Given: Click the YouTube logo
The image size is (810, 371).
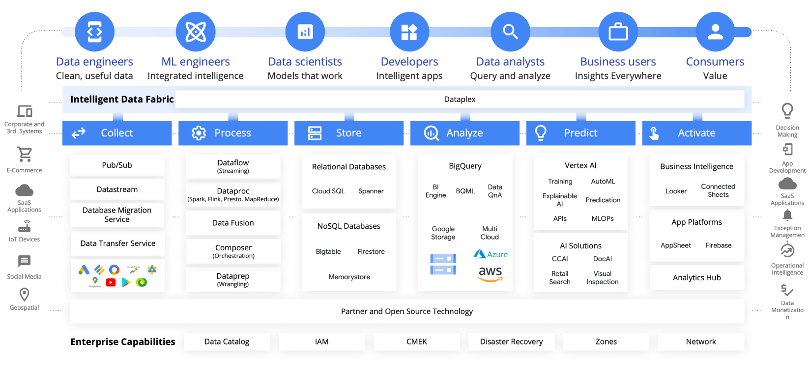Looking at the screenshot, I should (111, 283).
